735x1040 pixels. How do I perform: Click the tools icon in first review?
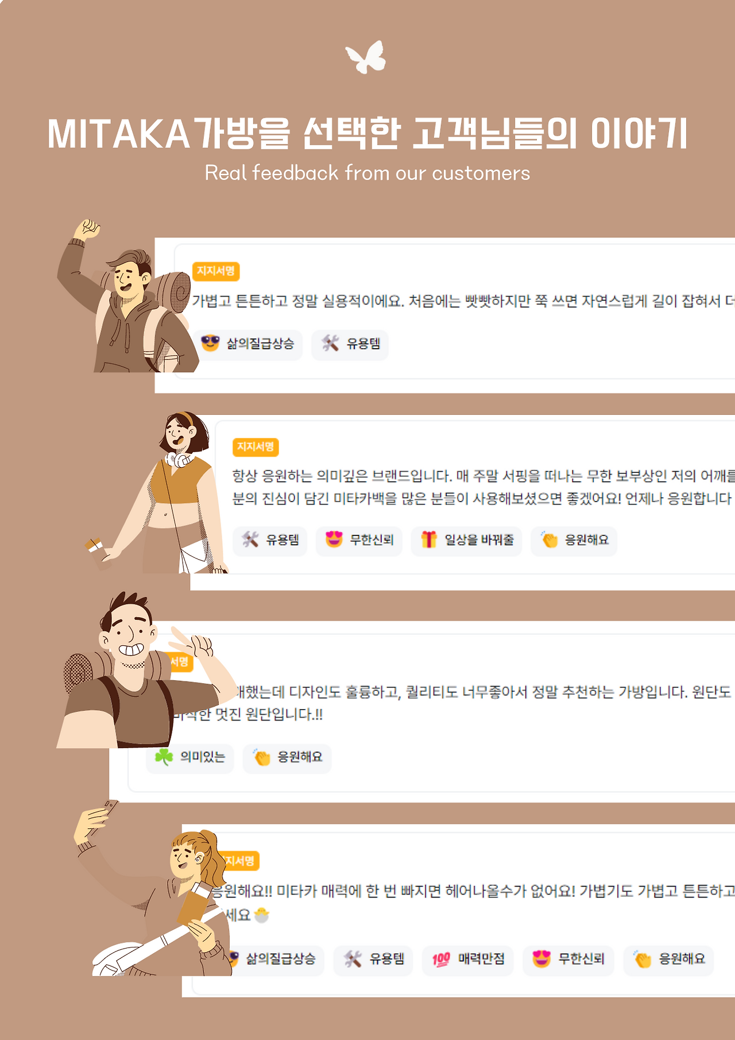[x=330, y=344]
